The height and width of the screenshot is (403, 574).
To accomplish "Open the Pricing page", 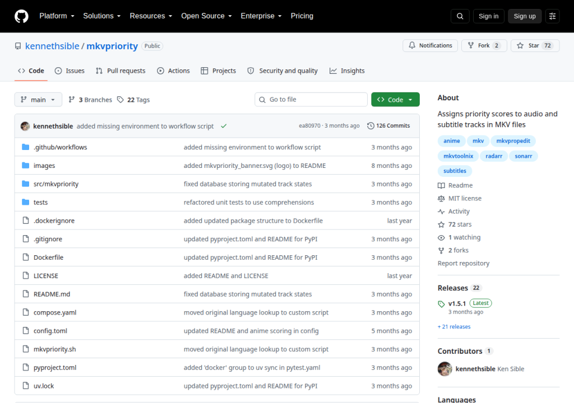I will pyautogui.click(x=302, y=16).
